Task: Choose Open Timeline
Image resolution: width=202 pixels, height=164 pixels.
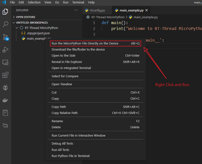Action: pos(96,84)
